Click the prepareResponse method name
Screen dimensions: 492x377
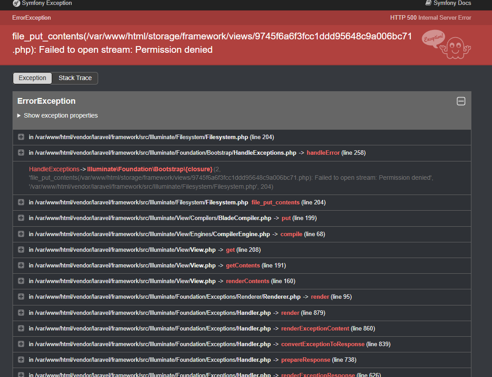[306, 360]
